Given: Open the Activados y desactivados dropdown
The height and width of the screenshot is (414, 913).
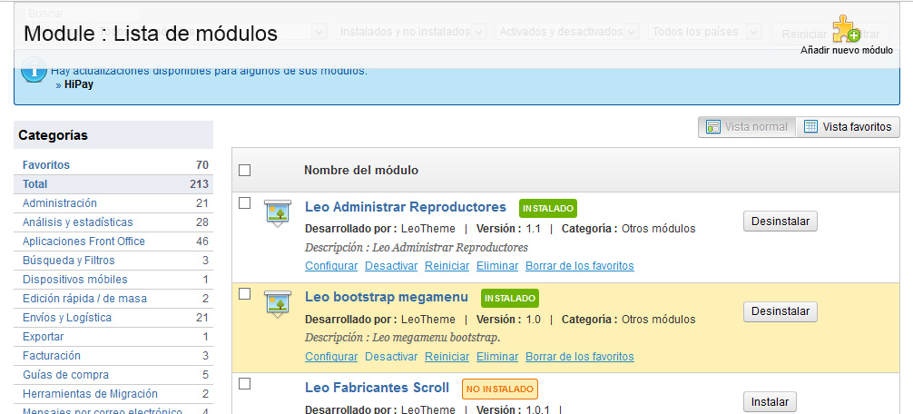Looking at the screenshot, I should 568,32.
